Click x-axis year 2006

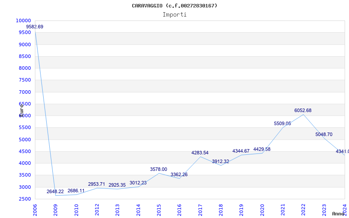click(x=35, y=210)
